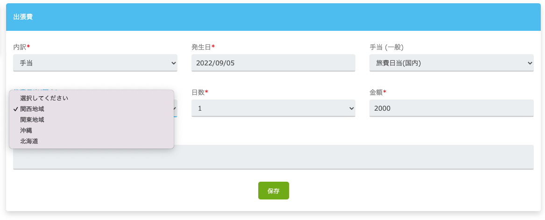Focus the 発生日 date field 2022/09/05
Image resolution: width=545 pixels, height=220 pixels.
tap(273, 63)
